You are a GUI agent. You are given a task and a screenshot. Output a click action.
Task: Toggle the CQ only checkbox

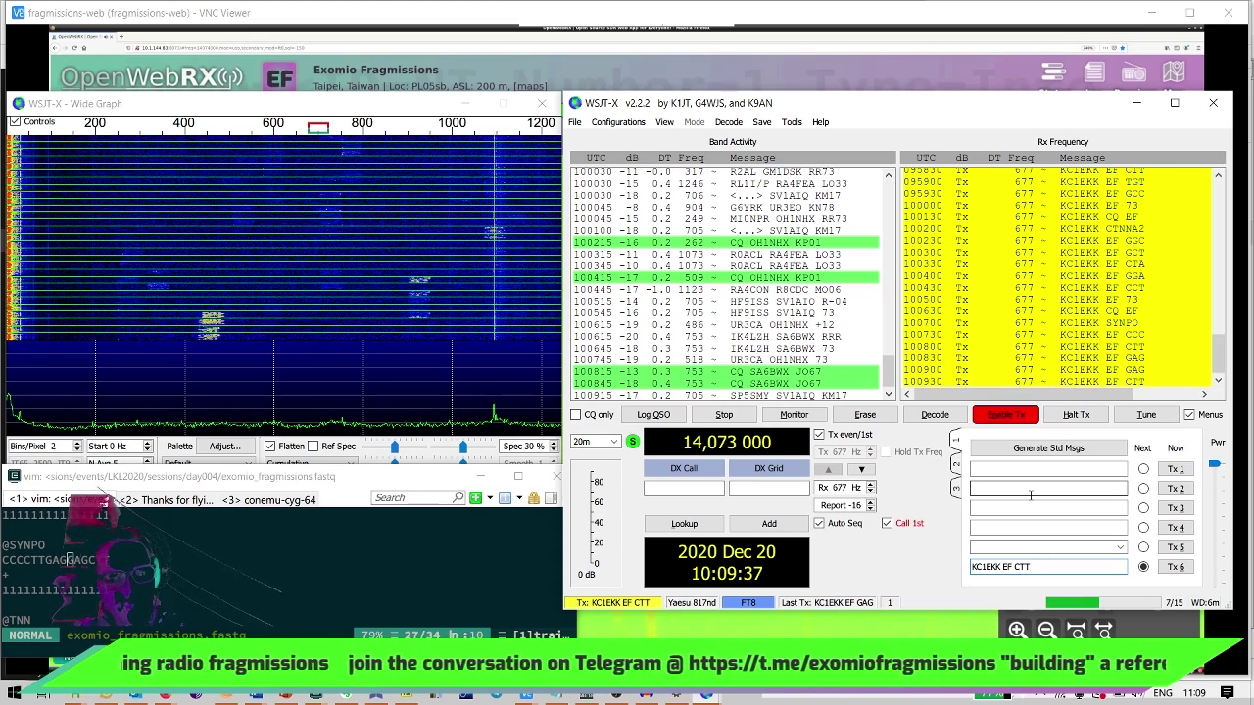pyautogui.click(x=576, y=415)
